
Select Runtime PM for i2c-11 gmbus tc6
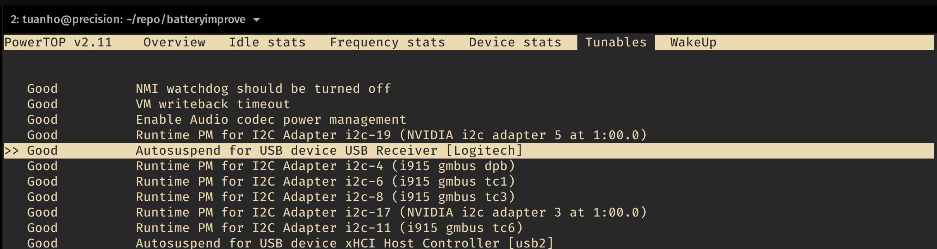point(329,228)
